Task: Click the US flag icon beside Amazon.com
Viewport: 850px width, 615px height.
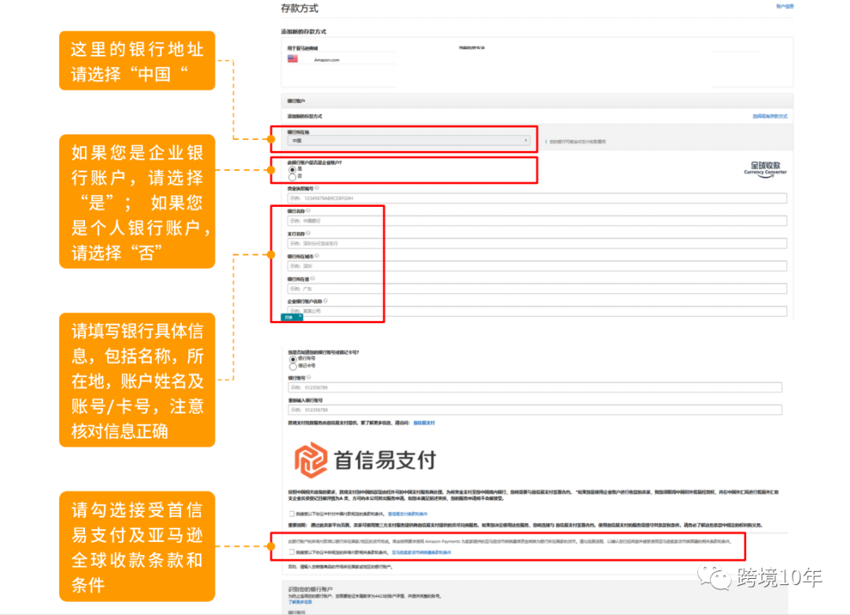Action: click(x=292, y=58)
